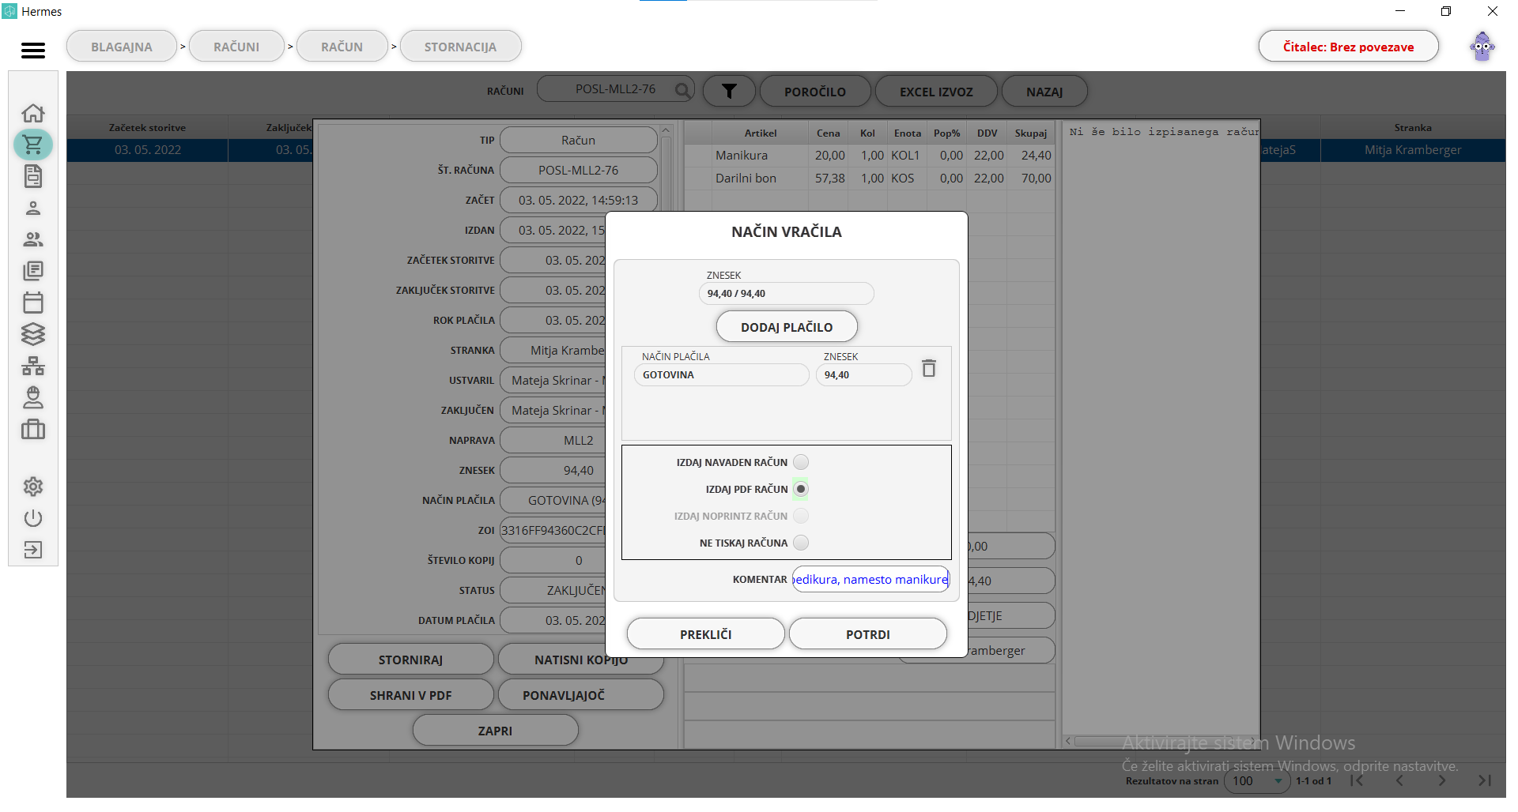This screenshot has width=1518, height=812.
Task: Click the POROČILO button
Action: [815, 92]
